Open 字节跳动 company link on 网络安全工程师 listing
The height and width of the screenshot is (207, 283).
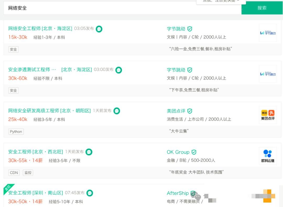pyautogui.click(x=176, y=29)
